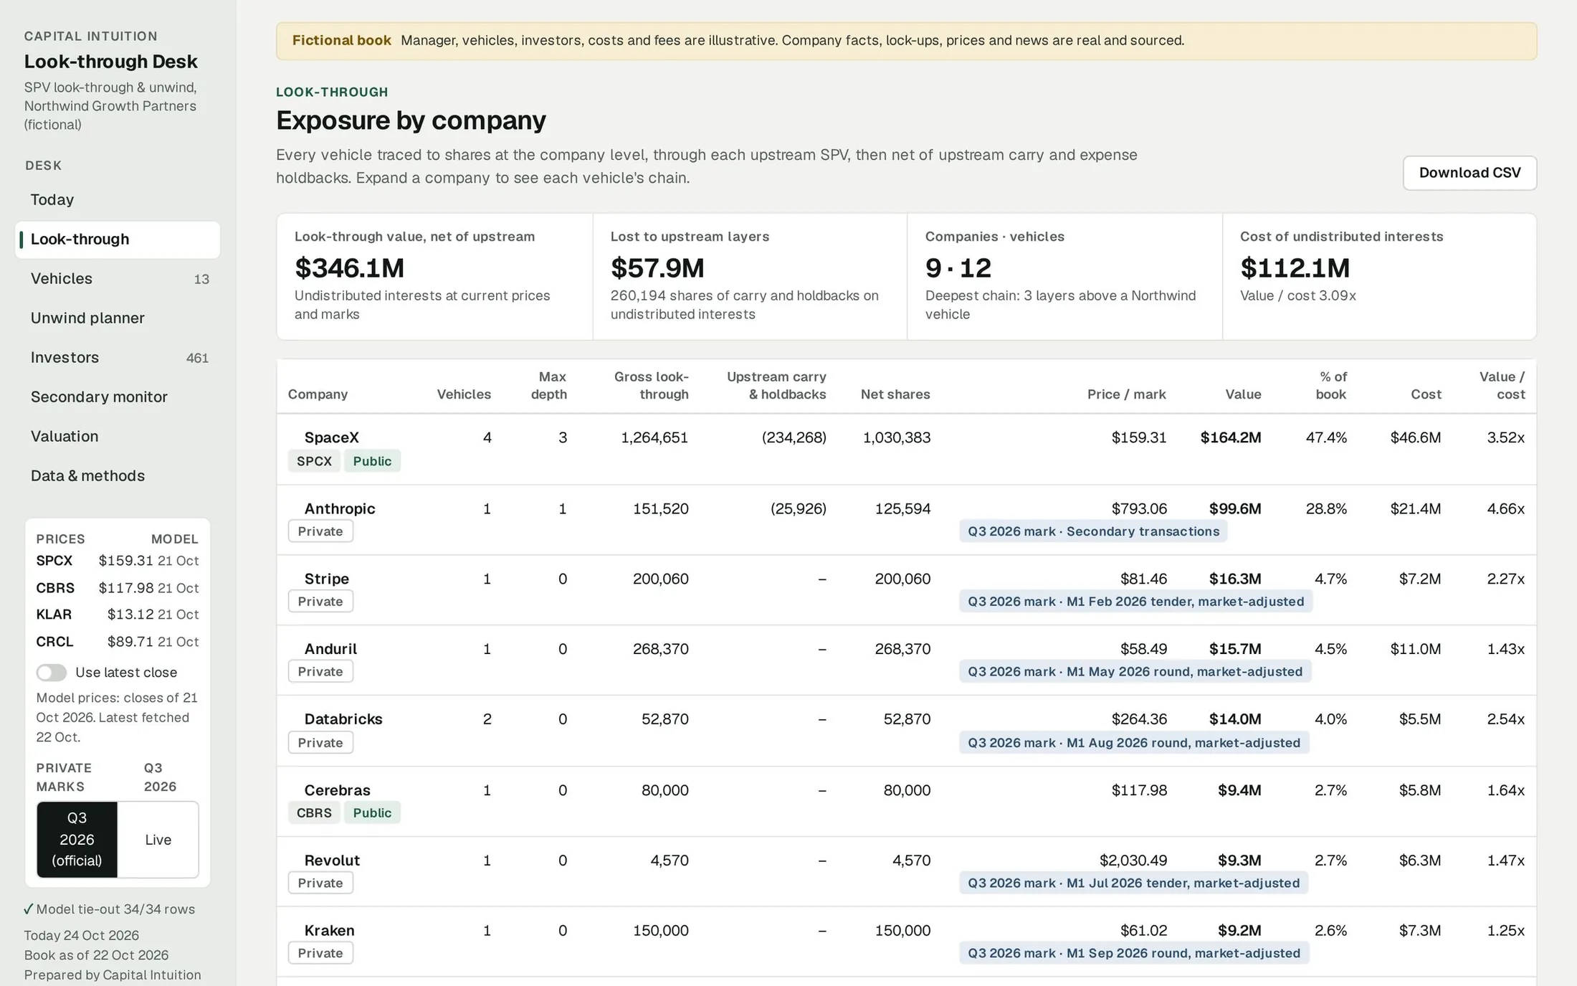The height and width of the screenshot is (986, 1577).
Task: Click Stripe's M1 Feb 2026 tender tag
Action: 1135,602
